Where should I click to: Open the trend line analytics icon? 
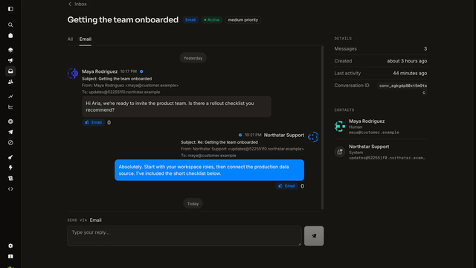(10, 96)
